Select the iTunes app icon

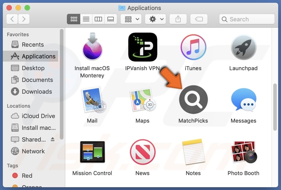tap(193, 47)
